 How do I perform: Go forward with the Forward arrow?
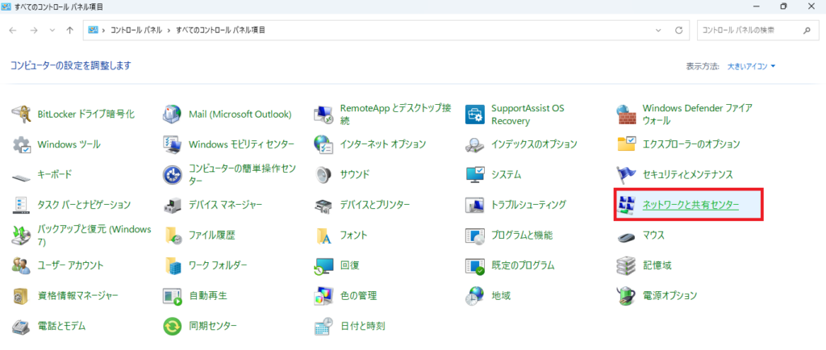34,30
